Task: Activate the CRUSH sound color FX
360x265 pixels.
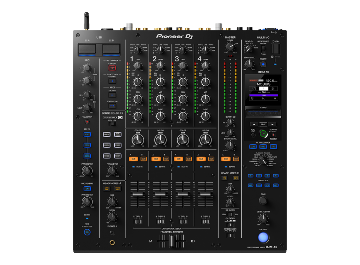Action: coord(107,145)
